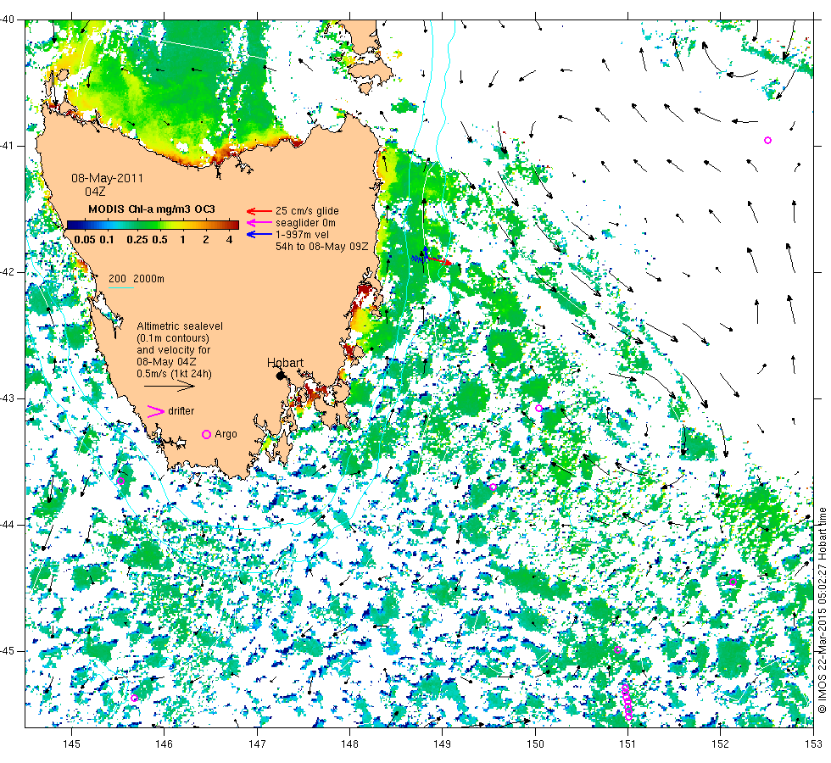Screen dimensions: 831x763
Task: Click the '153' longitude axis label
Action: (813, 744)
